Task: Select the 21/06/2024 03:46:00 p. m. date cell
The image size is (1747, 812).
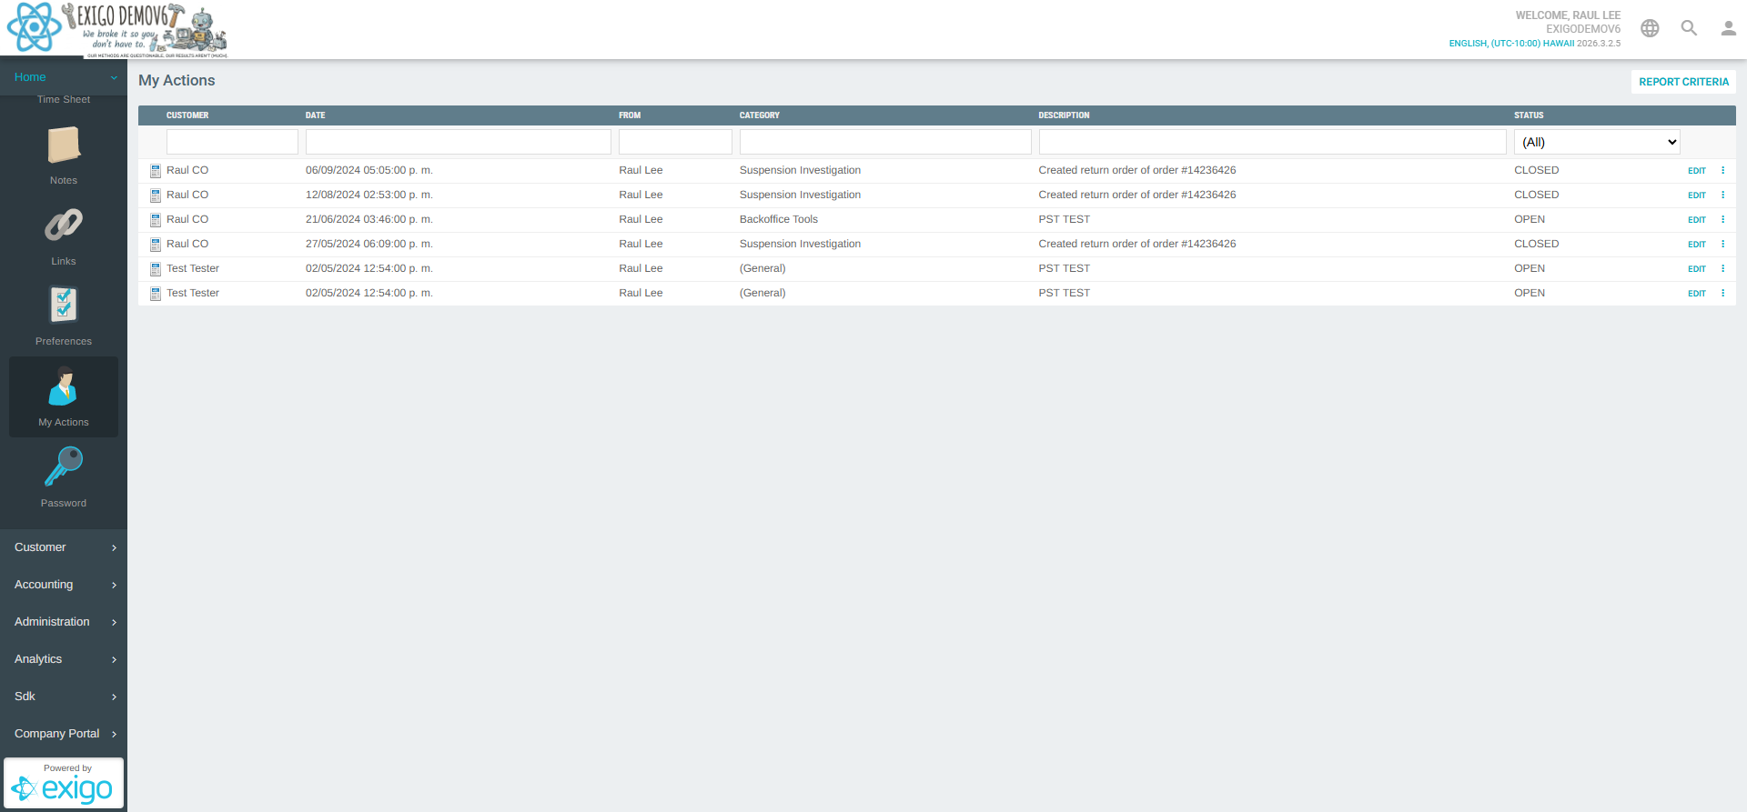Action: (x=369, y=219)
